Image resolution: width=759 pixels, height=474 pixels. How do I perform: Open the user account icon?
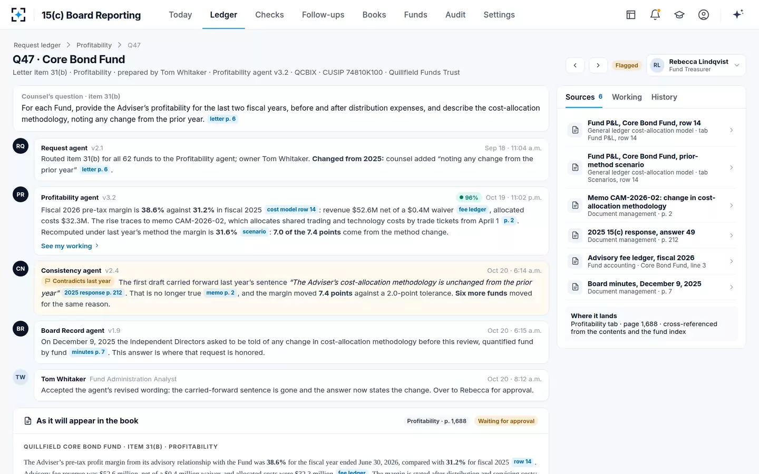(704, 15)
